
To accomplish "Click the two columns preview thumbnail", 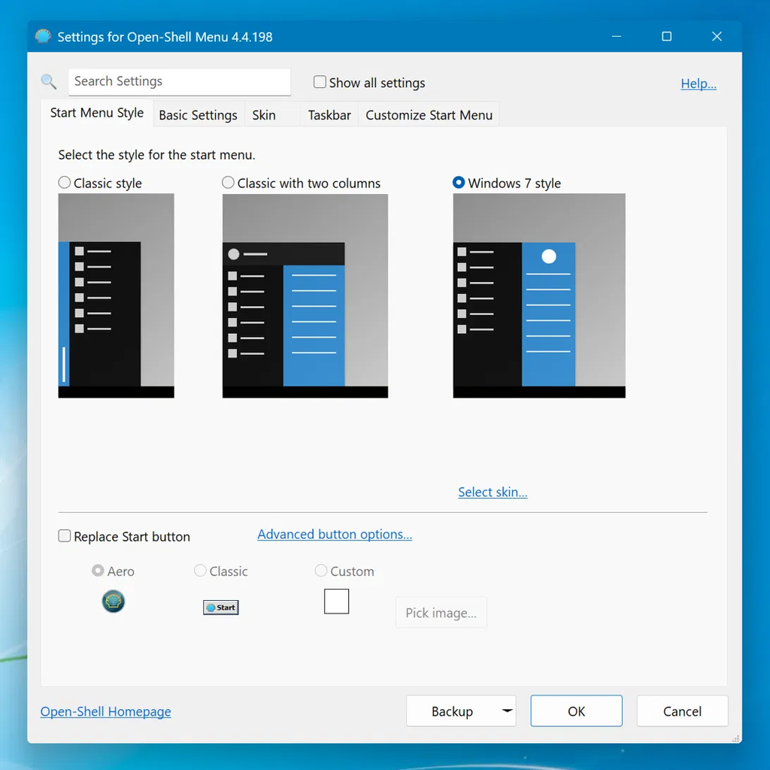I will coord(305,296).
